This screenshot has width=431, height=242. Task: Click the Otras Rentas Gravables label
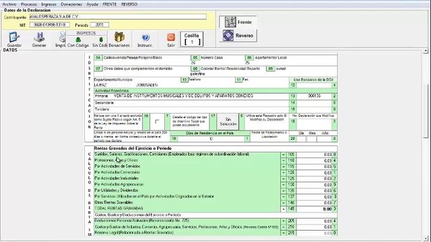(114, 202)
